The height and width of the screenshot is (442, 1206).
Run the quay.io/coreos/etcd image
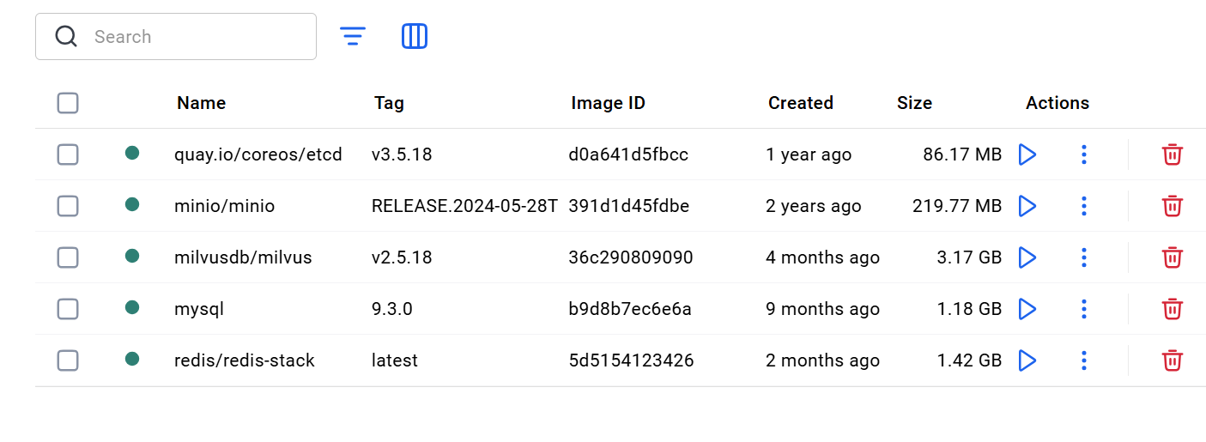pos(1027,154)
